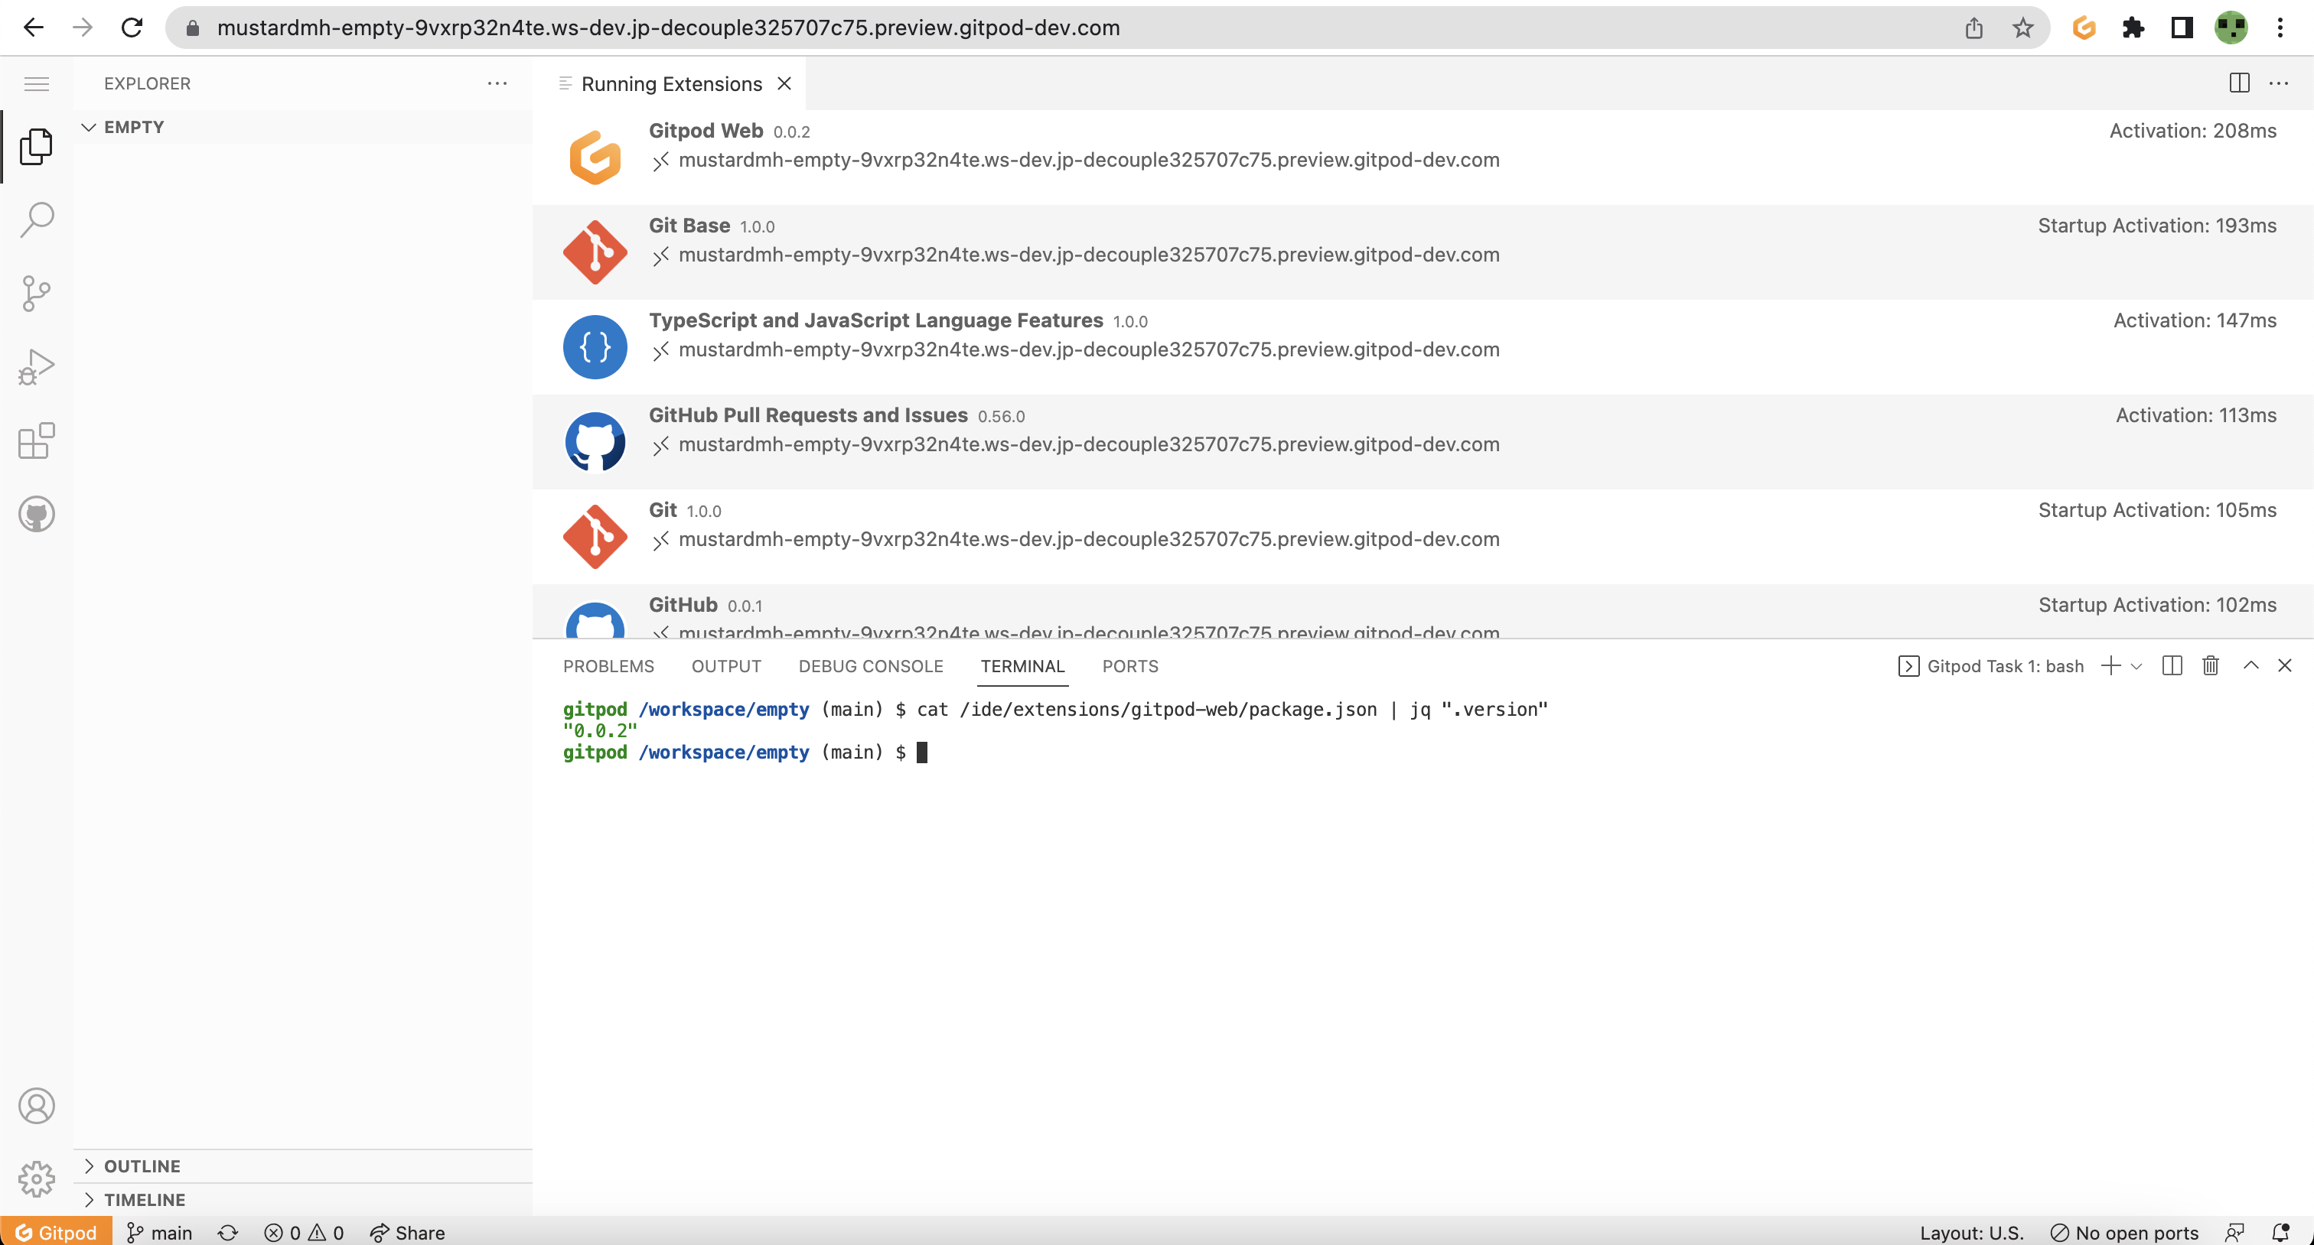Click the Accounts icon in sidebar

(37, 1106)
